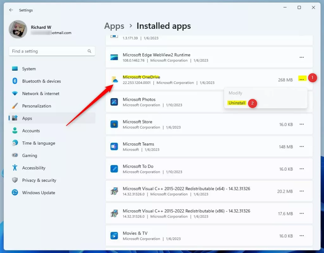Screen dimensions: 324x253
Task: Focus the Find a setting search box
Action: [x=47, y=51]
